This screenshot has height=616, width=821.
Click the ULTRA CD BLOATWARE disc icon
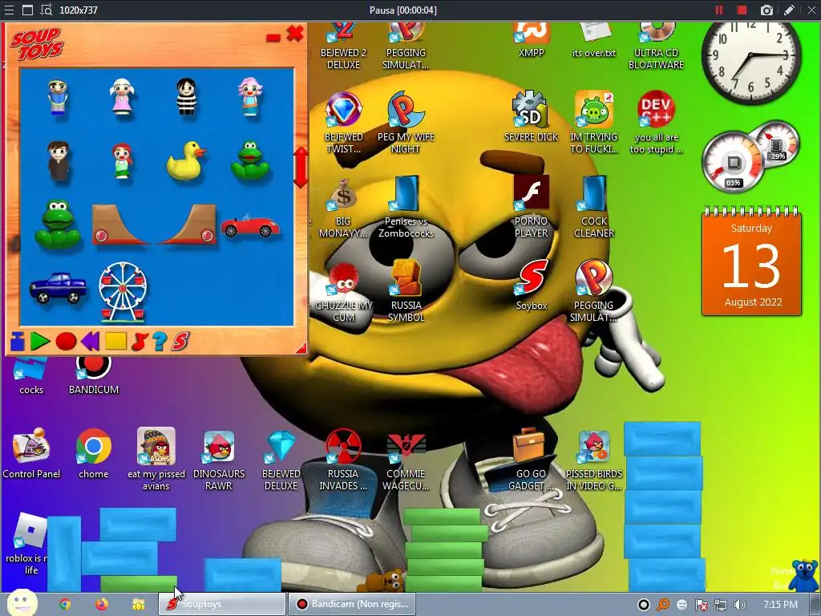click(656, 46)
